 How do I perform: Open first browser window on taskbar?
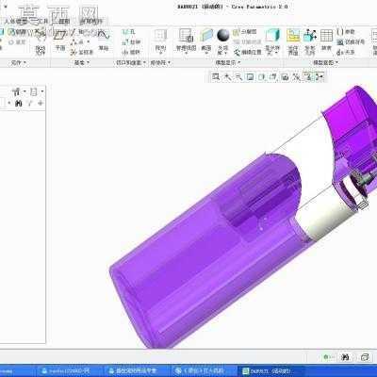(70, 371)
